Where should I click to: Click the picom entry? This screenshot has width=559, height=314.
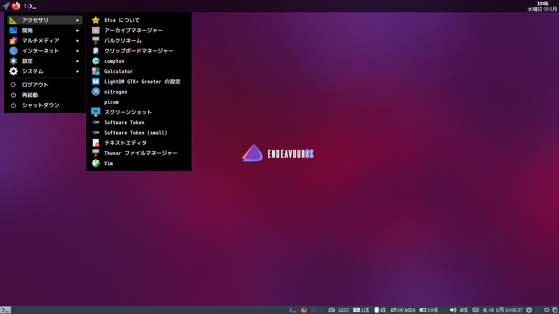139,102
